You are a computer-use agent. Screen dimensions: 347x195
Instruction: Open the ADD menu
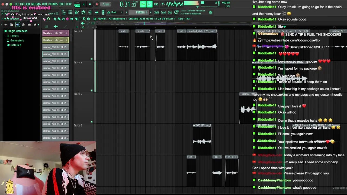point(28,4)
